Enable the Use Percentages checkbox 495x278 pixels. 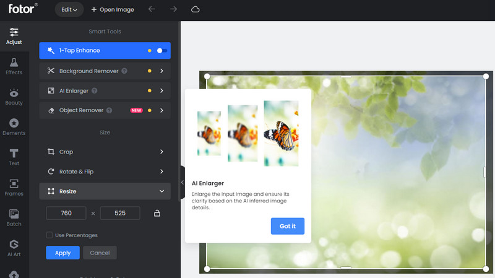pos(49,235)
